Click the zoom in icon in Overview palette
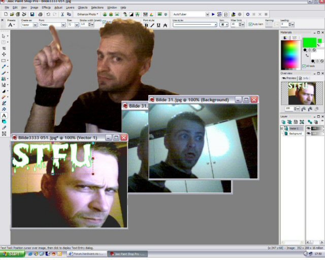Image resolution: width=325 pixels, height=260 pixels. (310, 109)
